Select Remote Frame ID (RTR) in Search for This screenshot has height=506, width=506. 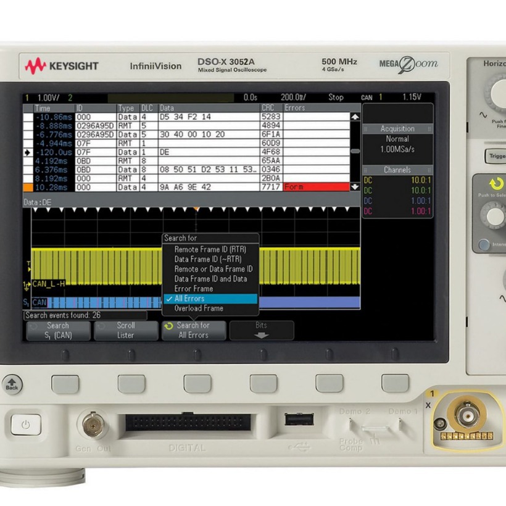click(210, 249)
